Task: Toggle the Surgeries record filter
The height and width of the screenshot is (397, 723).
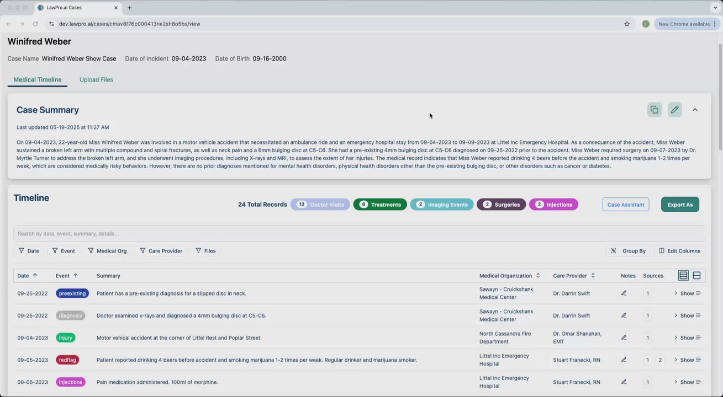Action: 501,205
